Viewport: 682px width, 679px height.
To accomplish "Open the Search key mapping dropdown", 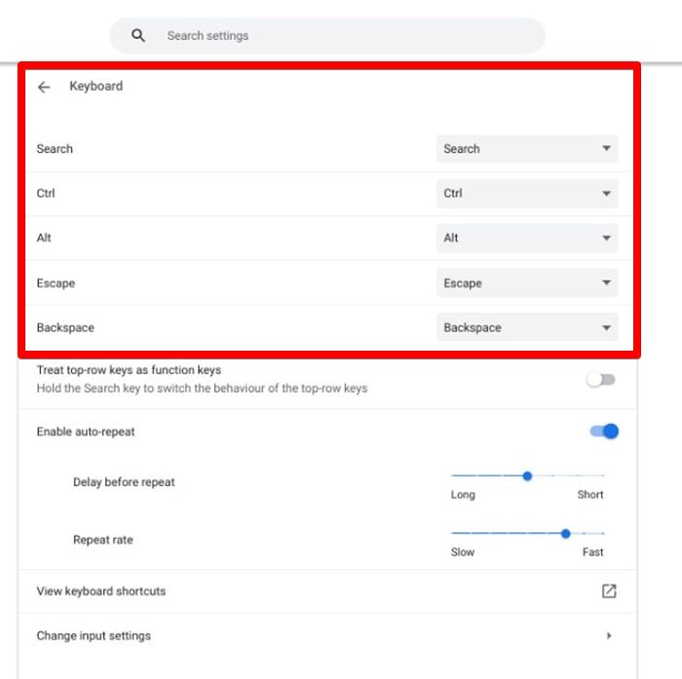I will [527, 149].
